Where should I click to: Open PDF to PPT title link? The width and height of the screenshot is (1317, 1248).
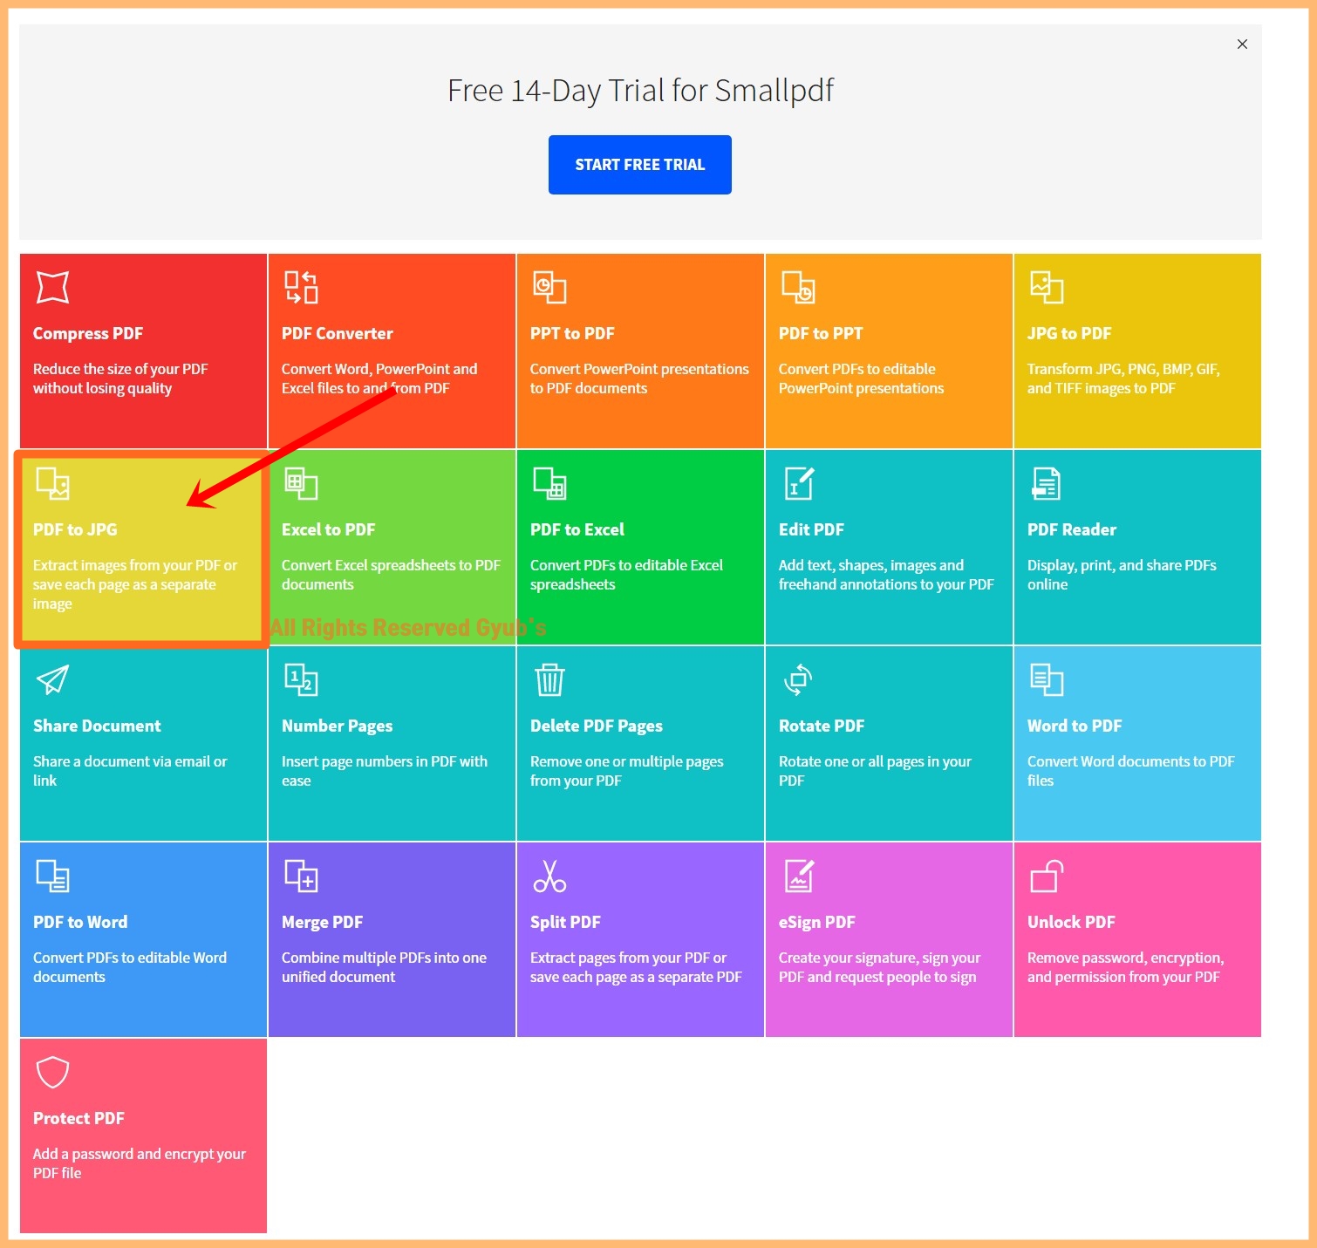821,334
